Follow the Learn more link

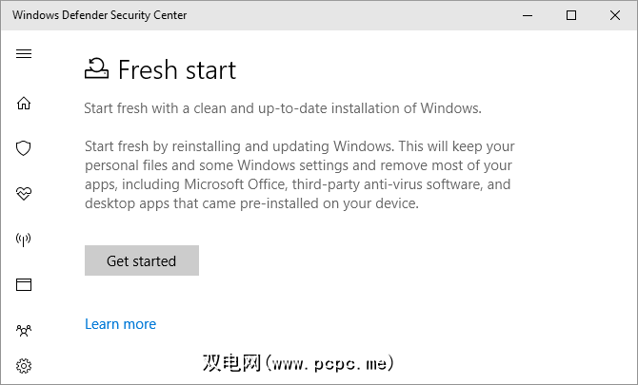click(120, 324)
